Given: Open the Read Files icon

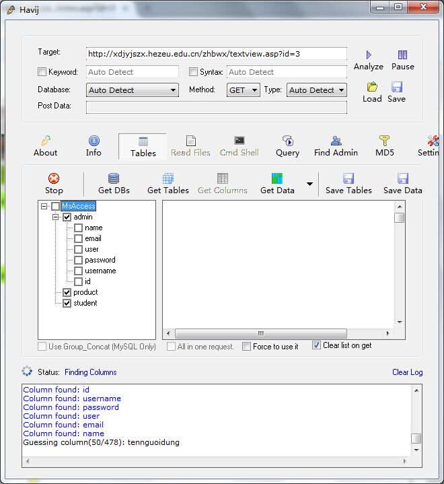Looking at the screenshot, I should pos(190,141).
